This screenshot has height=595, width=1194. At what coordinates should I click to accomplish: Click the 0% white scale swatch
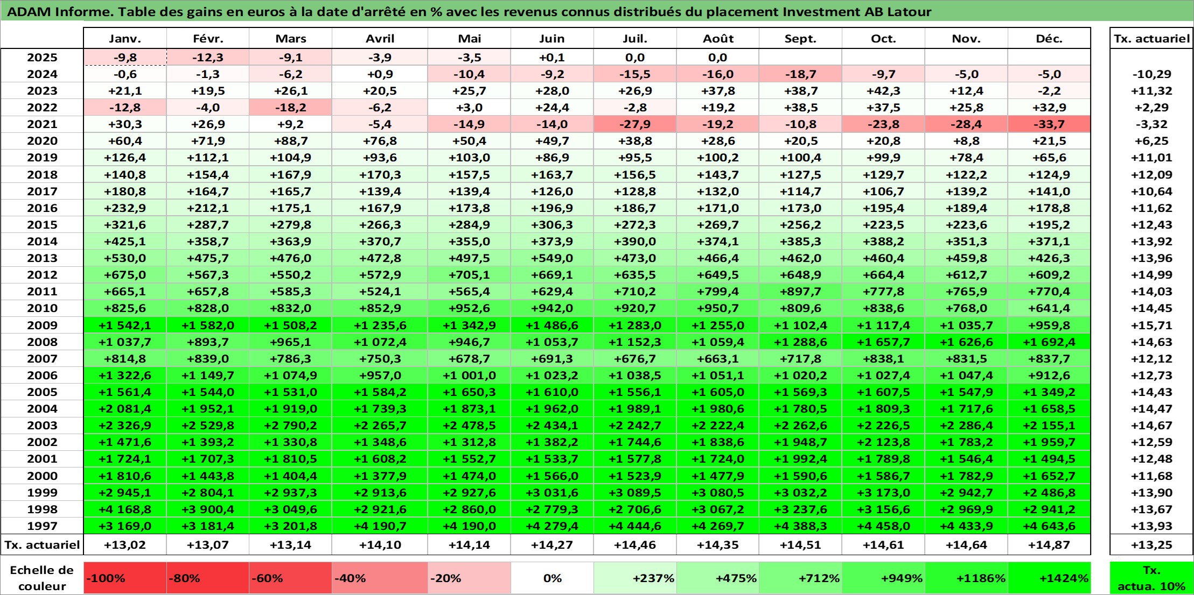point(552,578)
